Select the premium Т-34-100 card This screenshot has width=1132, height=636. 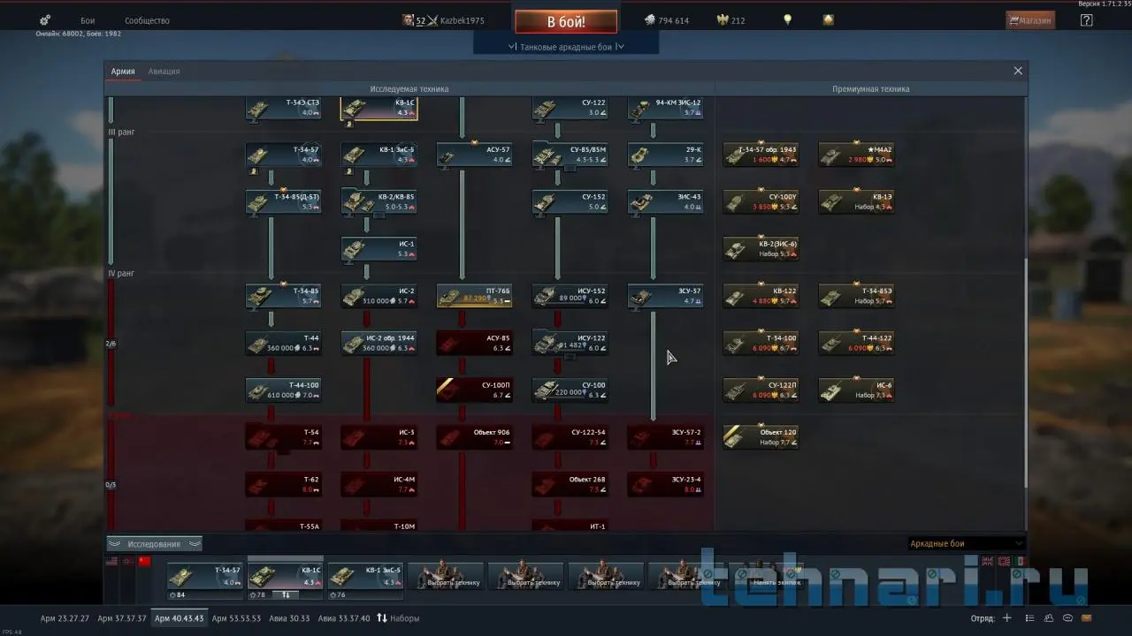point(761,343)
